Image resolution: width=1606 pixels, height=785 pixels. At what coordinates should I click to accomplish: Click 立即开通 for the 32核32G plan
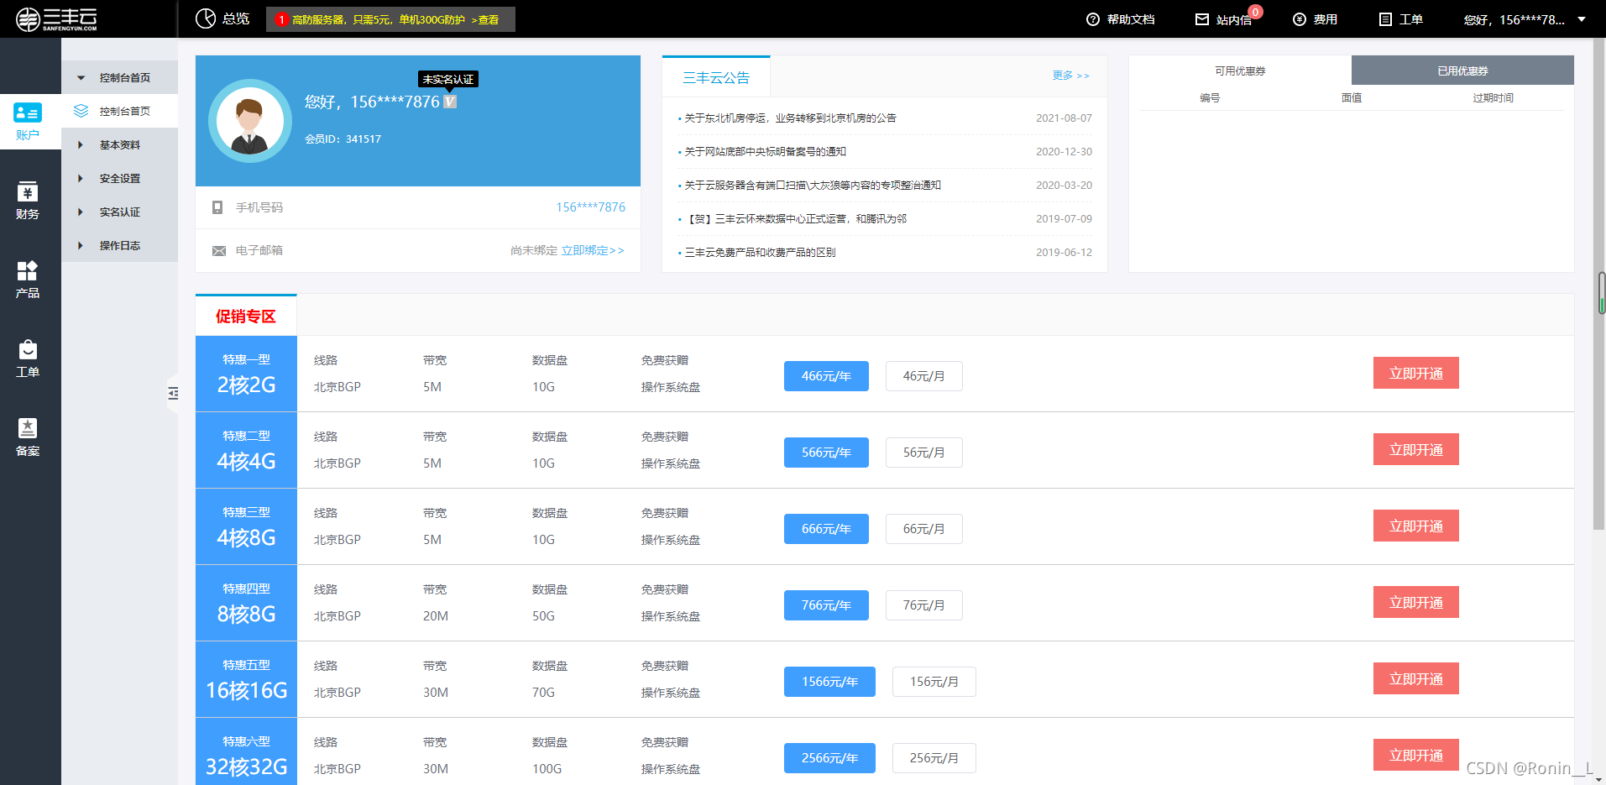click(1415, 755)
